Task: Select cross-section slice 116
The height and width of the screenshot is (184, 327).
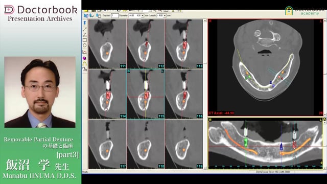Action: pyautogui.click(x=184, y=94)
